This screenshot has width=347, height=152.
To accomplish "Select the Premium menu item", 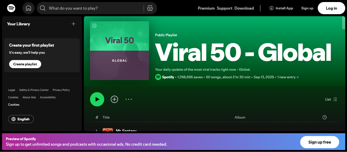I will [206, 8].
